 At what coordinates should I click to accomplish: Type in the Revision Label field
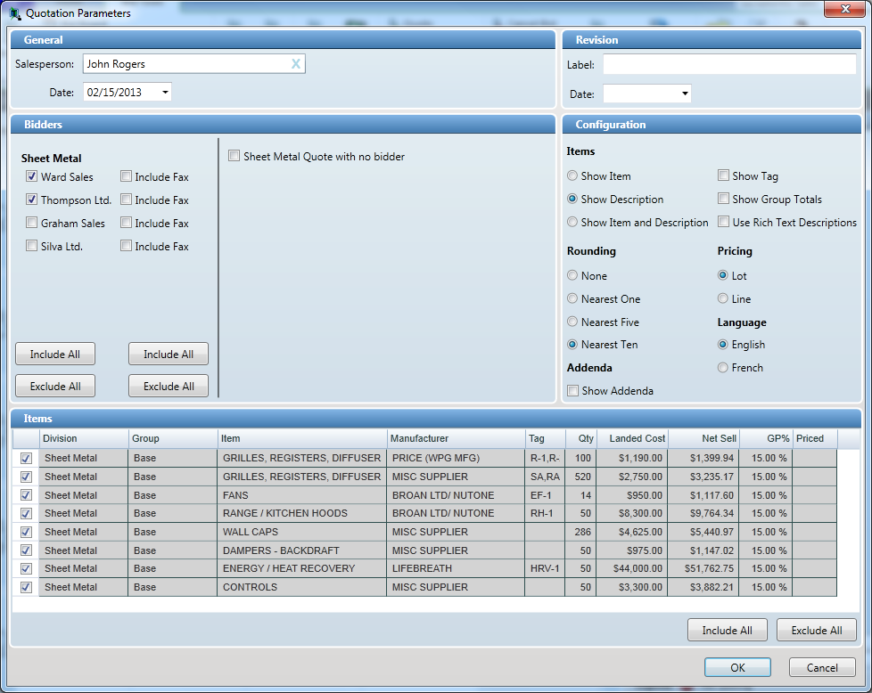click(728, 64)
